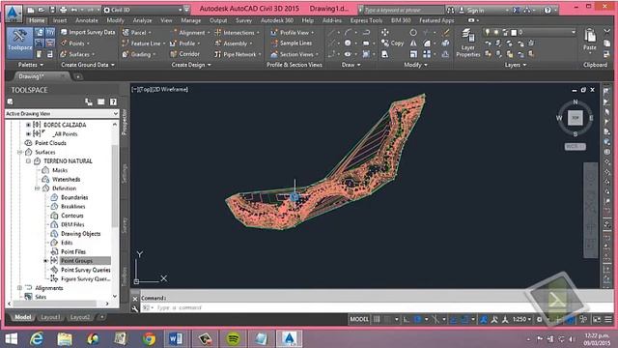The image size is (618, 348).
Task: Open the Survey ribbon tab
Action: pyautogui.click(x=243, y=20)
